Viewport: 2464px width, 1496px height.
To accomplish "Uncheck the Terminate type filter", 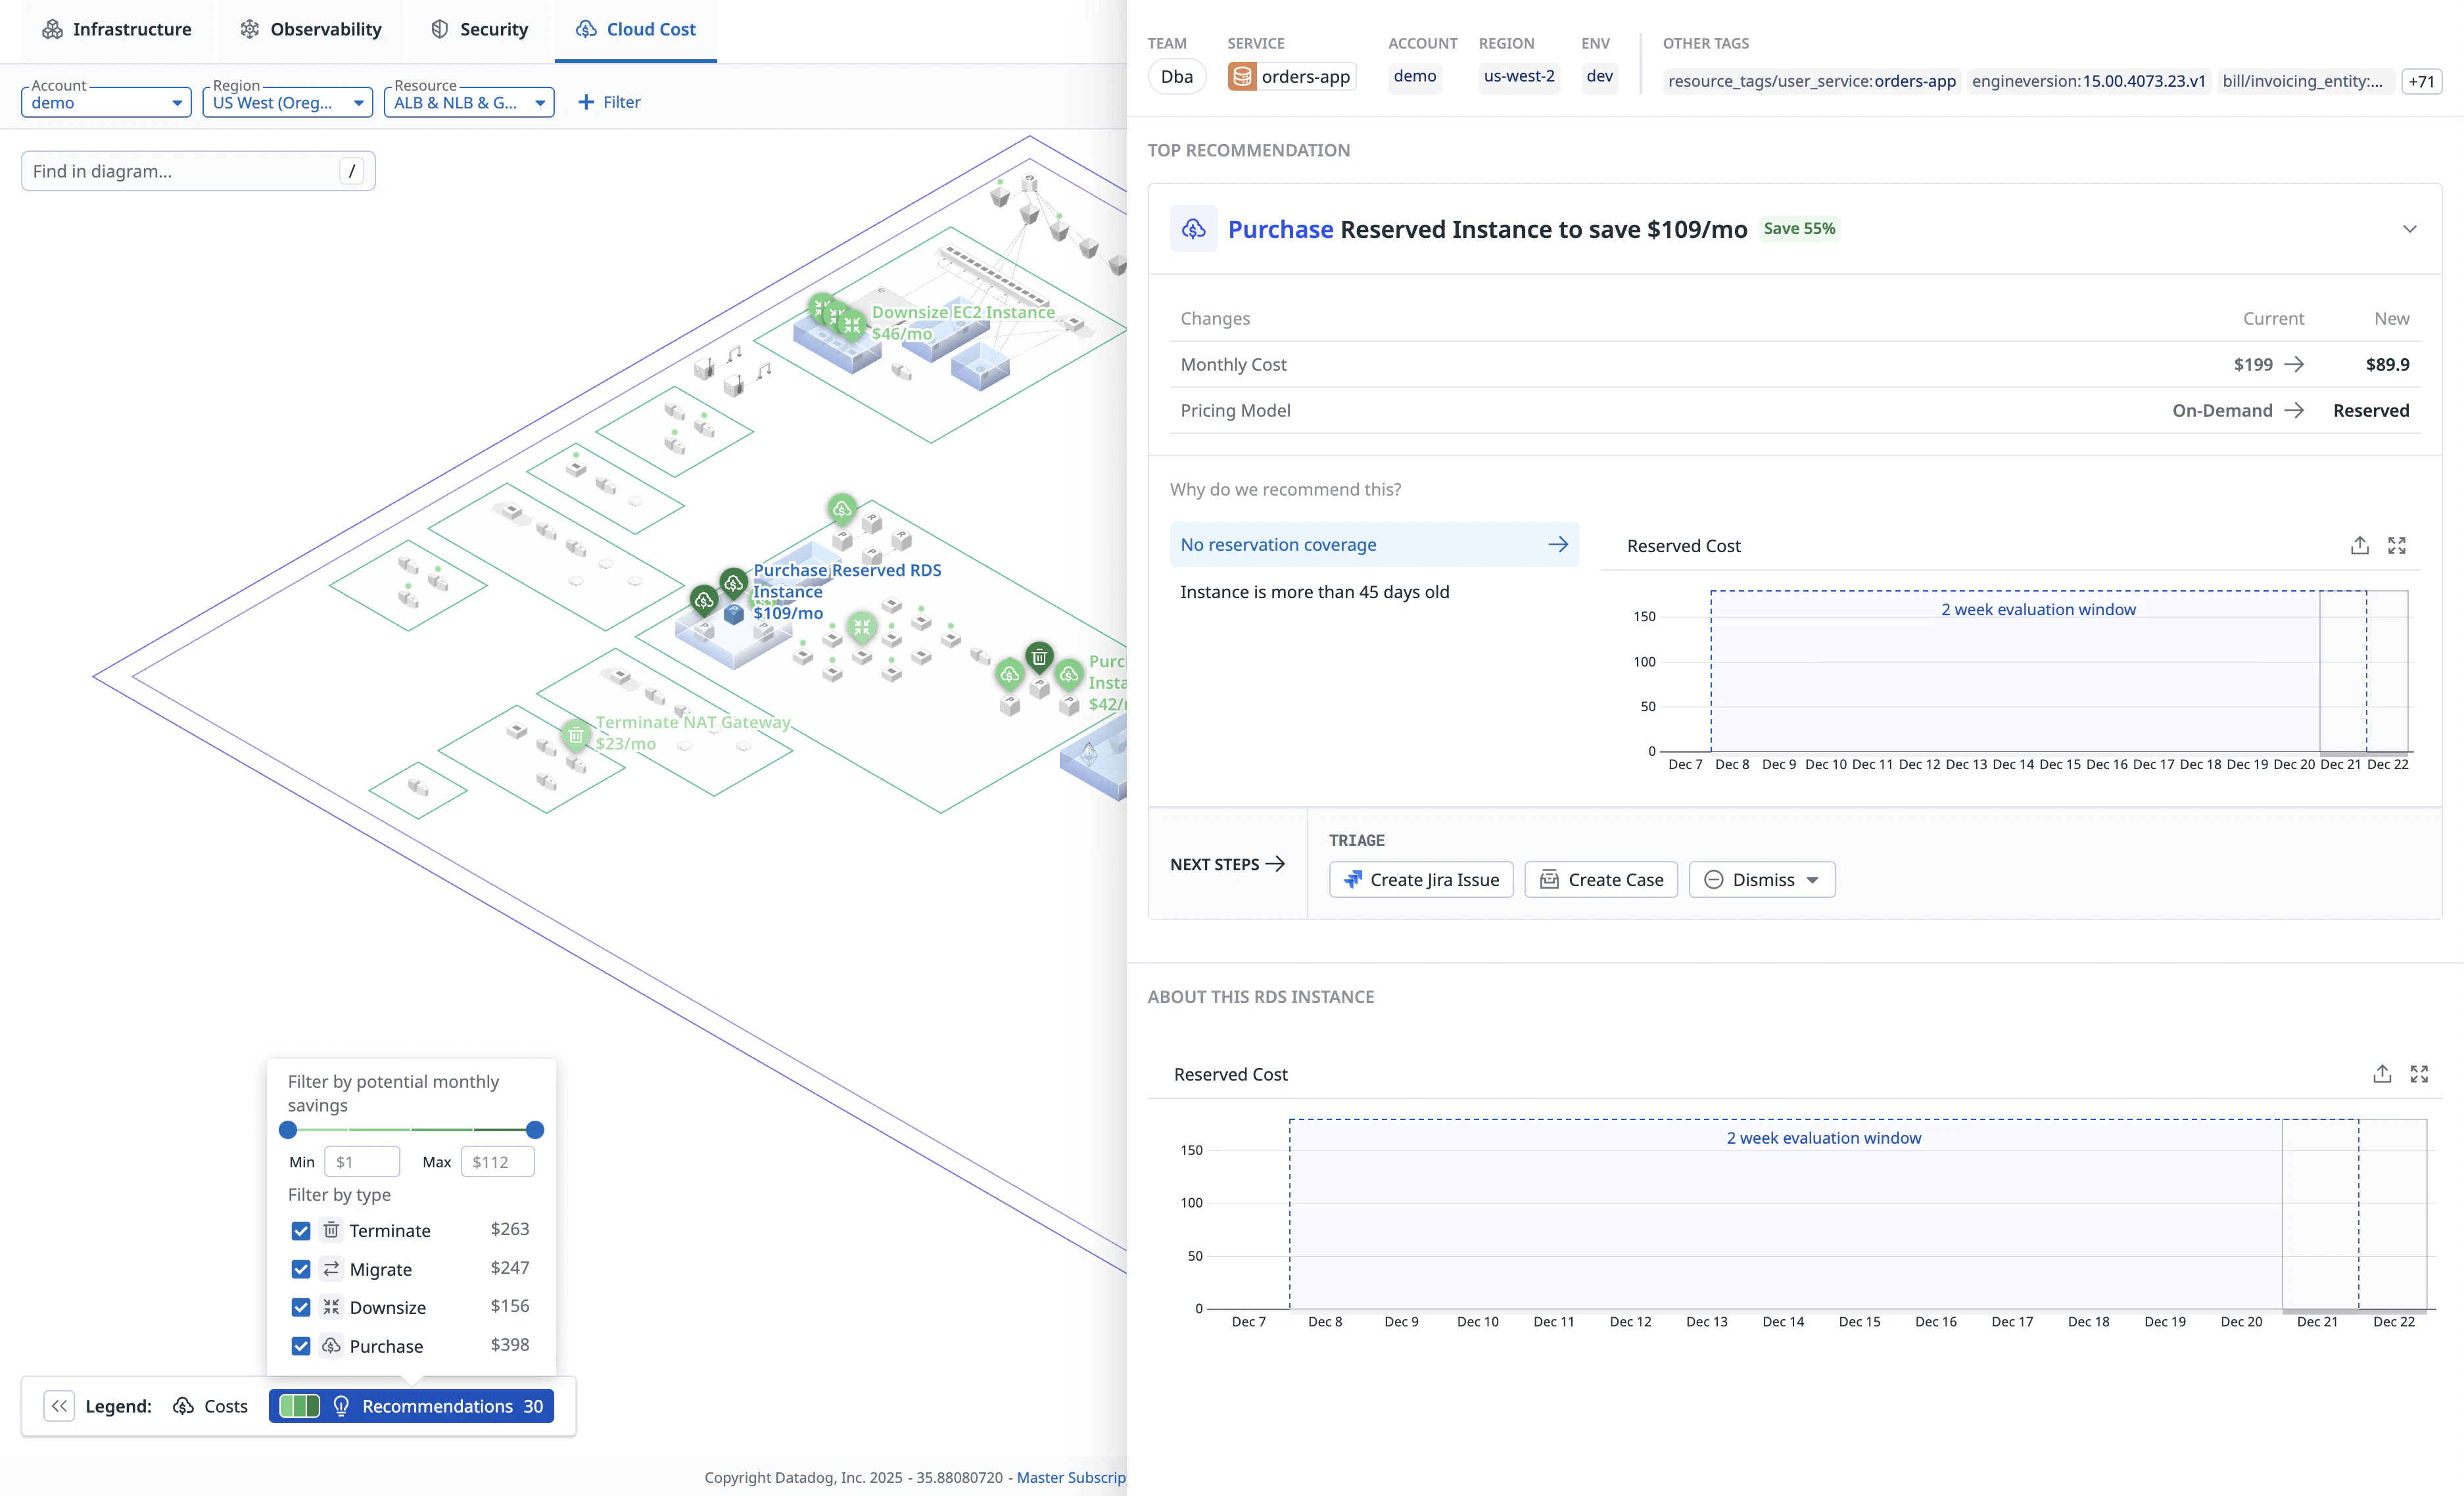I will 301,1231.
